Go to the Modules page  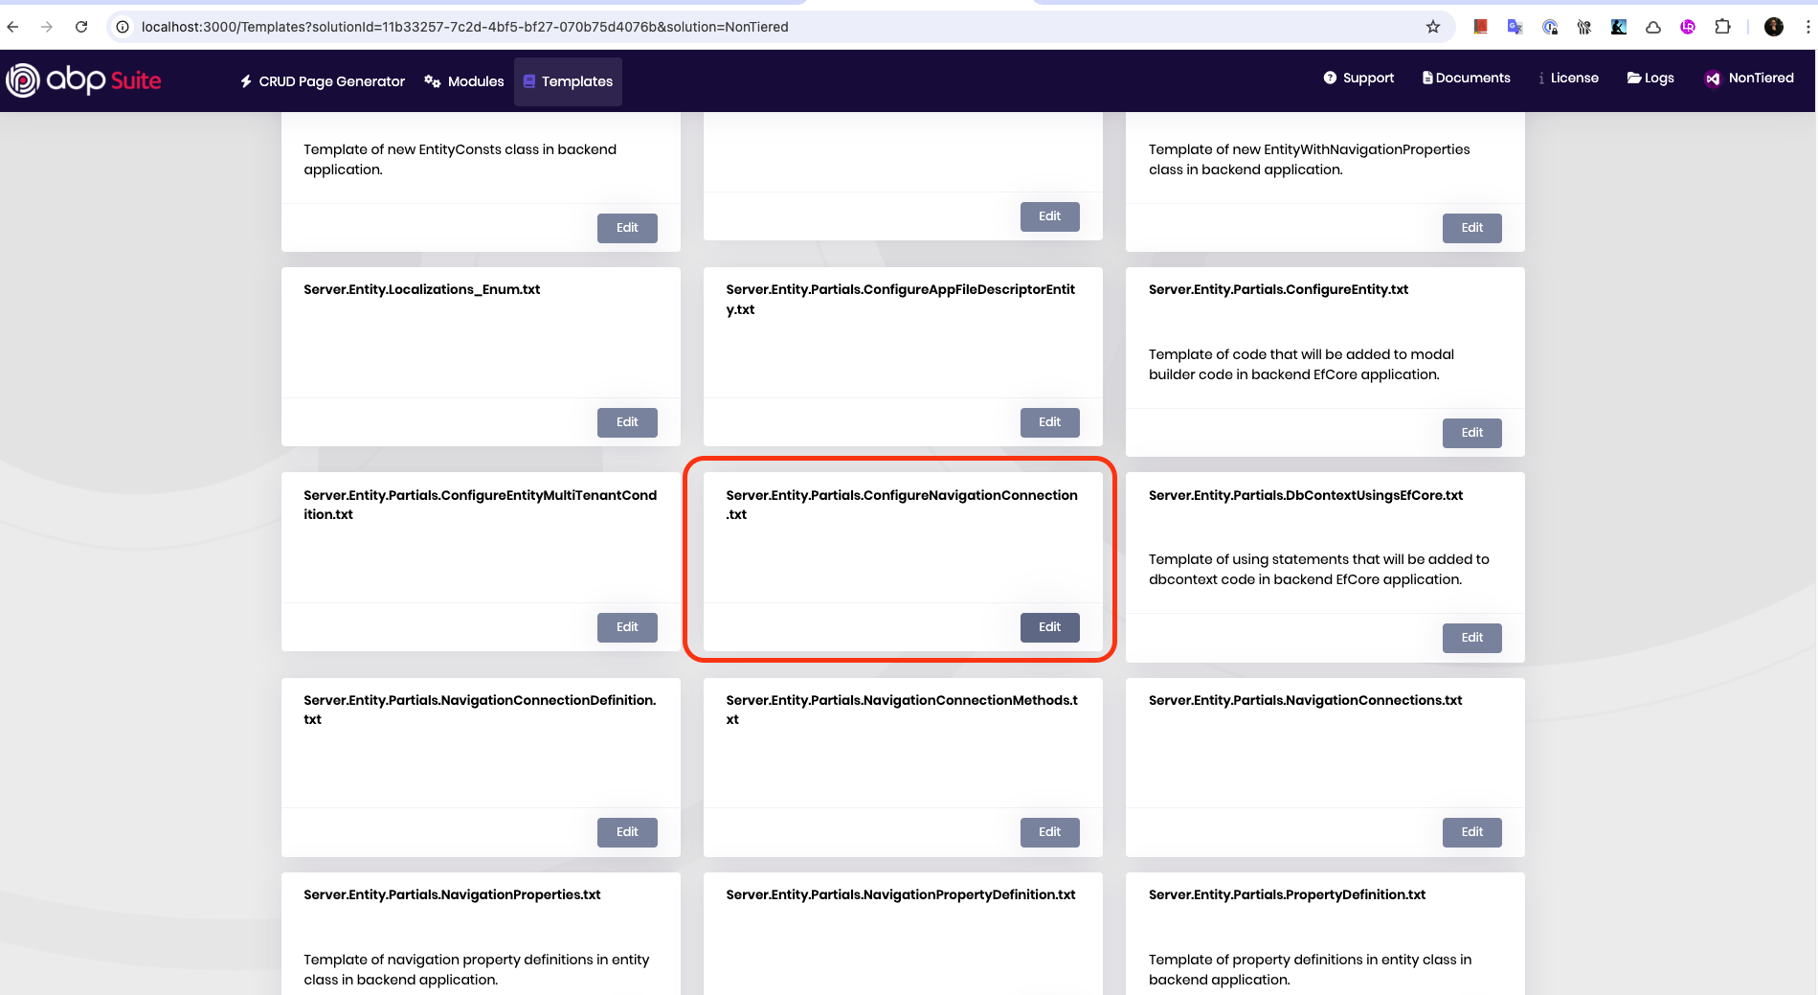click(x=464, y=81)
